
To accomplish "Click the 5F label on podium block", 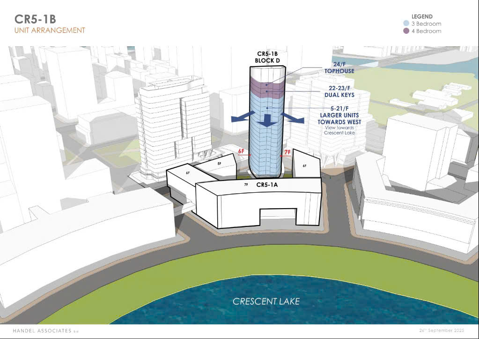I will coord(219,164).
